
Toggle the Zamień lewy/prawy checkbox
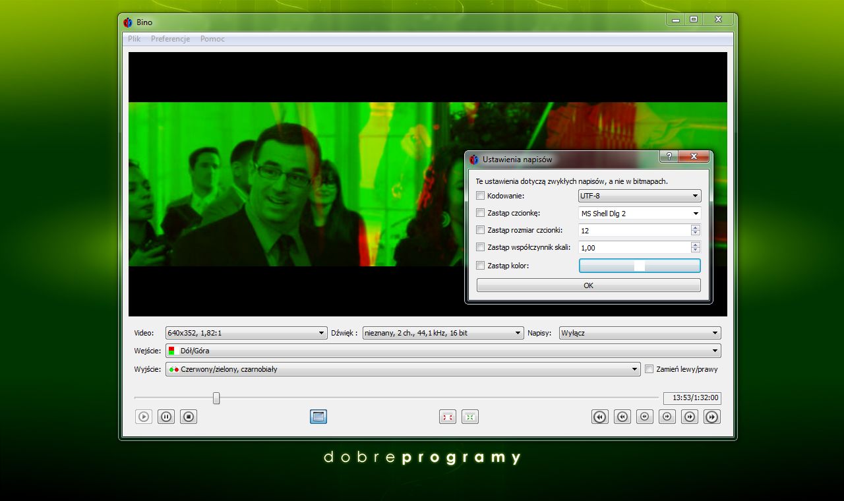[x=649, y=369]
